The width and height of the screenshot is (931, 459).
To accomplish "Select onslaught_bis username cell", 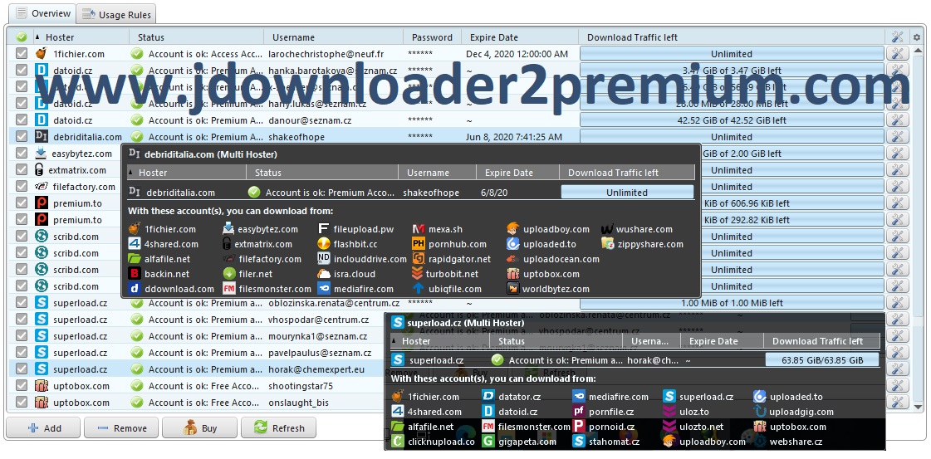I will tap(298, 403).
